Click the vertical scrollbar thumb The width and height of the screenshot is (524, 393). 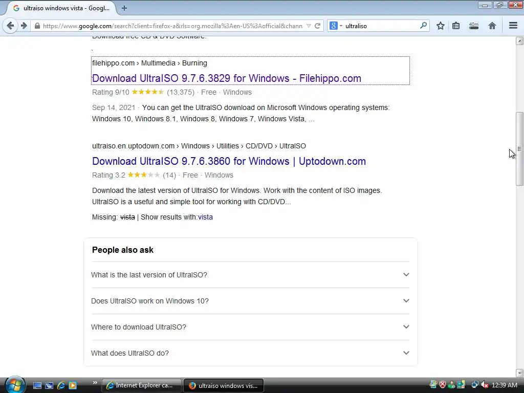tap(519, 149)
